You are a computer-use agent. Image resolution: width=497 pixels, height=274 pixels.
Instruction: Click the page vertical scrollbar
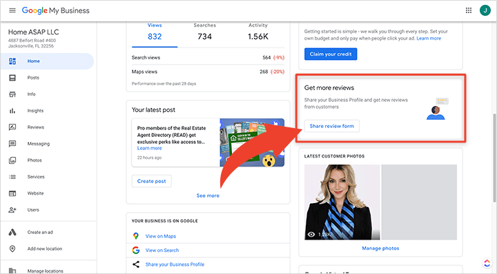(x=494, y=158)
